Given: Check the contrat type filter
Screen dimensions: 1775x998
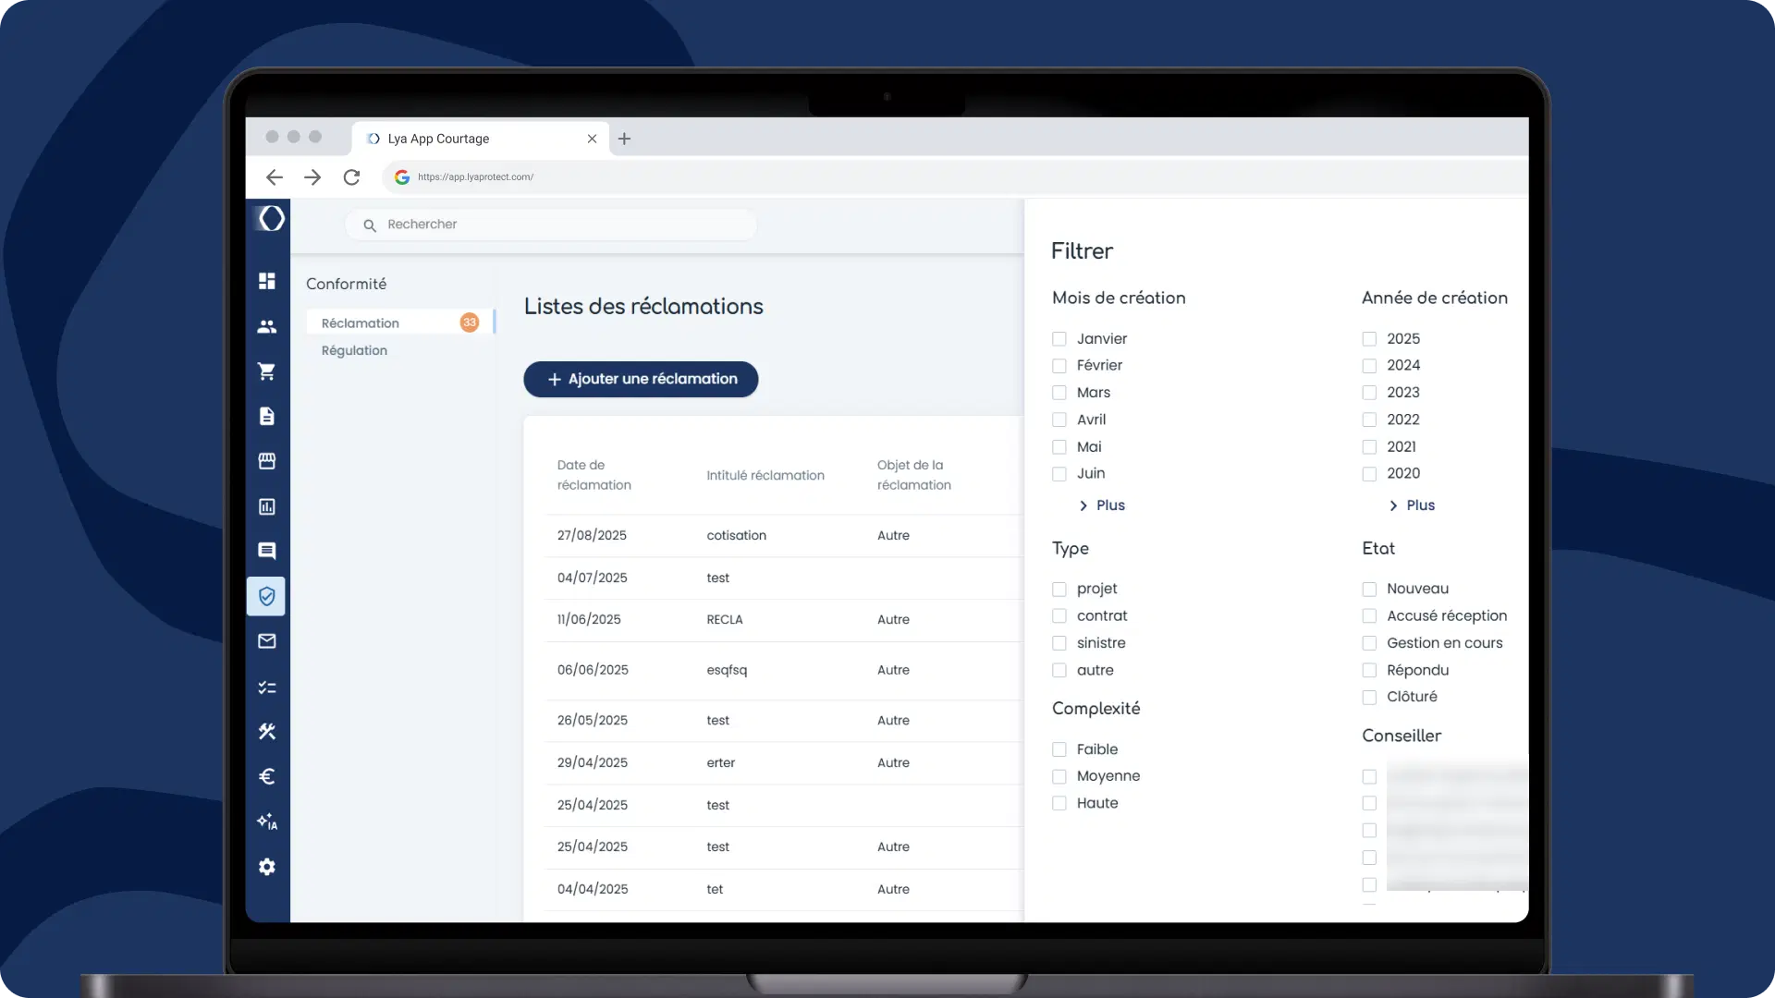Looking at the screenshot, I should click(1059, 616).
